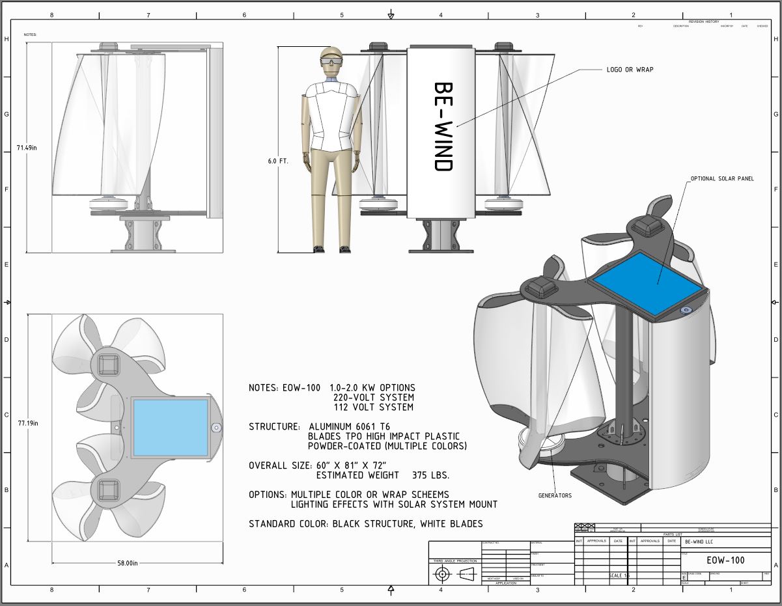This screenshot has height=606, width=782.
Task: Click the SCALE value in title block
Action: click(x=619, y=575)
